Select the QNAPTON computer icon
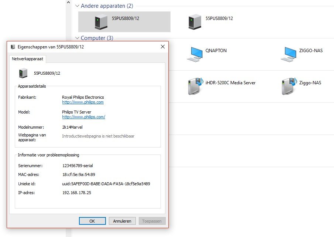 tap(195, 54)
